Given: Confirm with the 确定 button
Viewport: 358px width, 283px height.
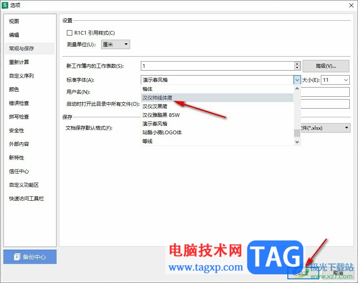Looking at the screenshot, I should click(x=303, y=273).
